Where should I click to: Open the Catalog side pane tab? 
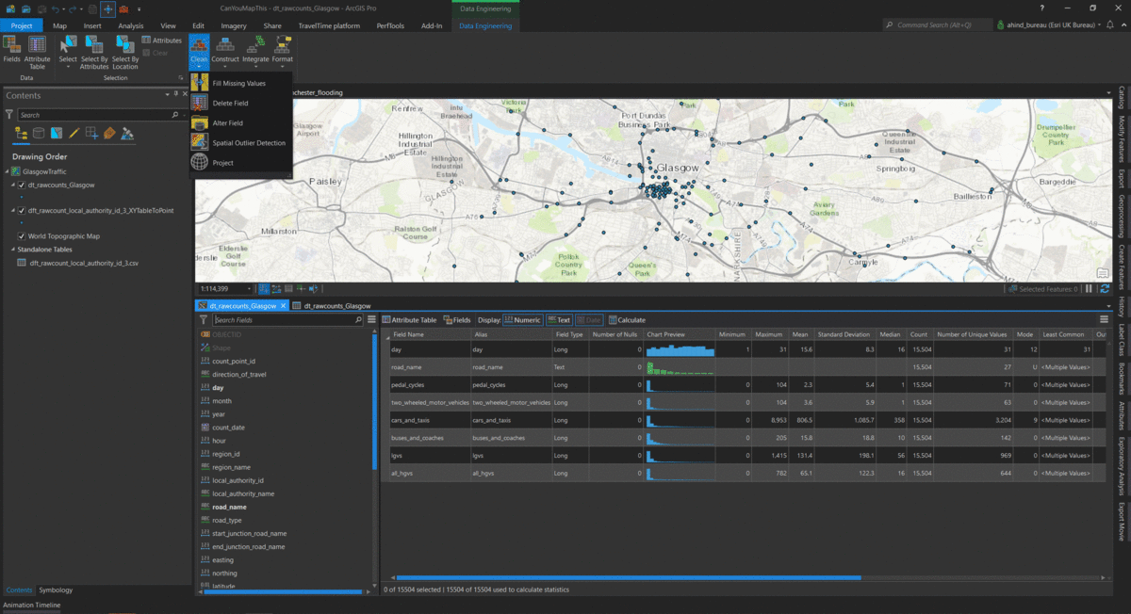tap(1122, 97)
